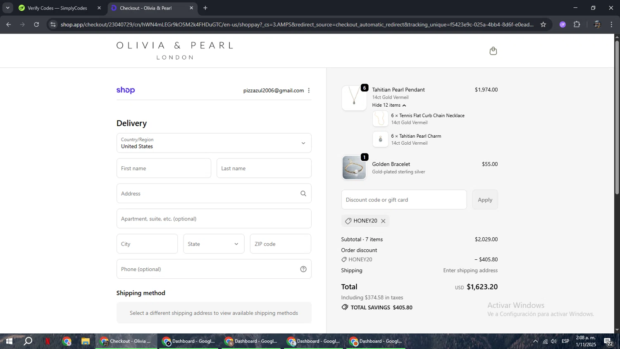Screen dimensions: 620x349
Task: Click the address search magnifier icon
Action: pyautogui.click(x=303, y=194)
